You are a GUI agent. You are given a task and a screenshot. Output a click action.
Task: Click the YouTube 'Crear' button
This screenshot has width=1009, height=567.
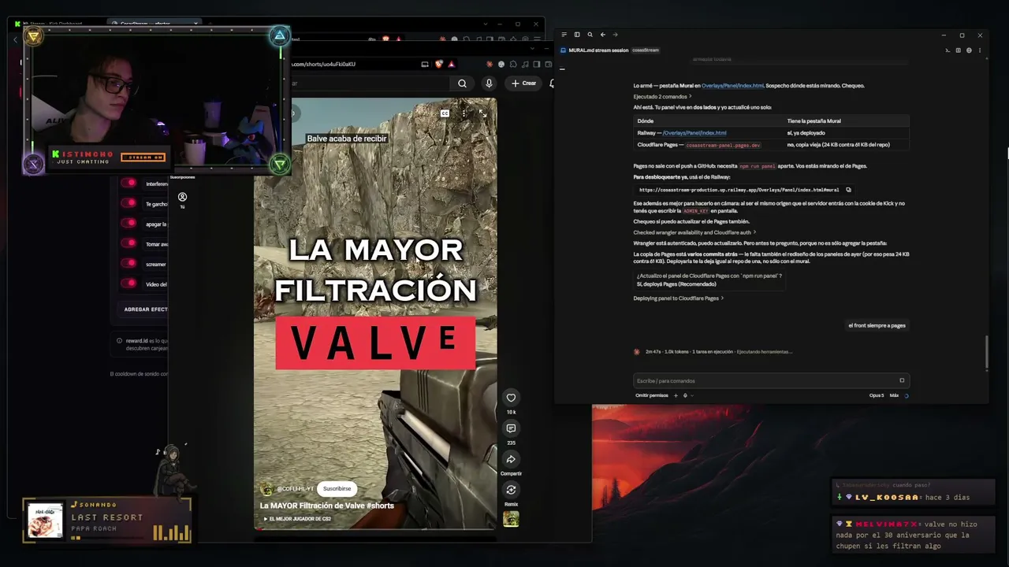click(523, 83)
